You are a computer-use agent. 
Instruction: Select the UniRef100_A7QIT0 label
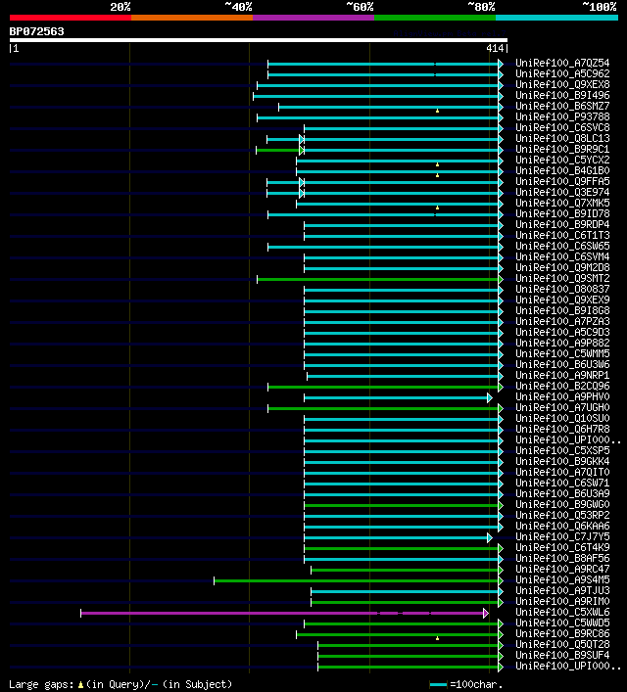tap(562, 472)
